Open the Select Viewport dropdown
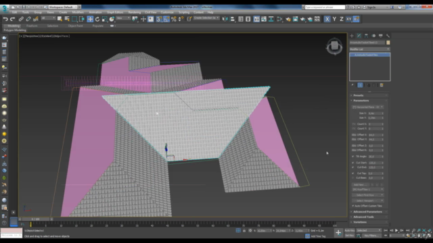Screen dimensions: 433x243 368,200
